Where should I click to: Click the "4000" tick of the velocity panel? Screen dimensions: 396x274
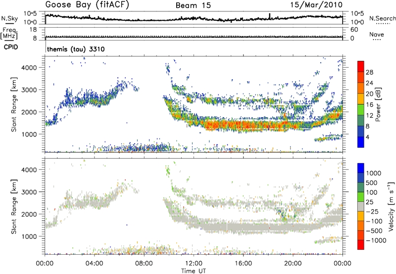pos(29,170)
